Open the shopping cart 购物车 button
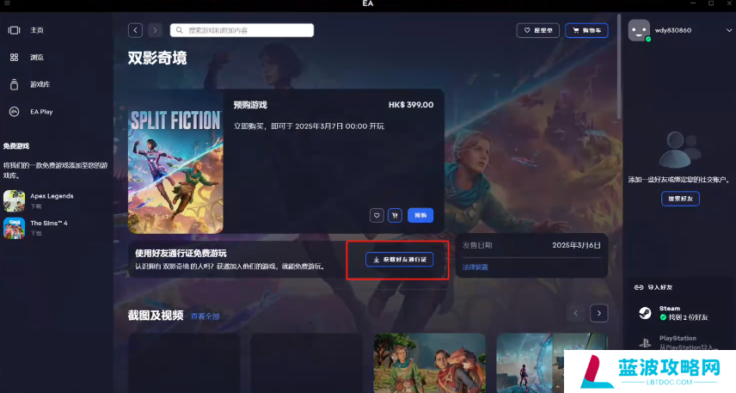 click(586, 30)
